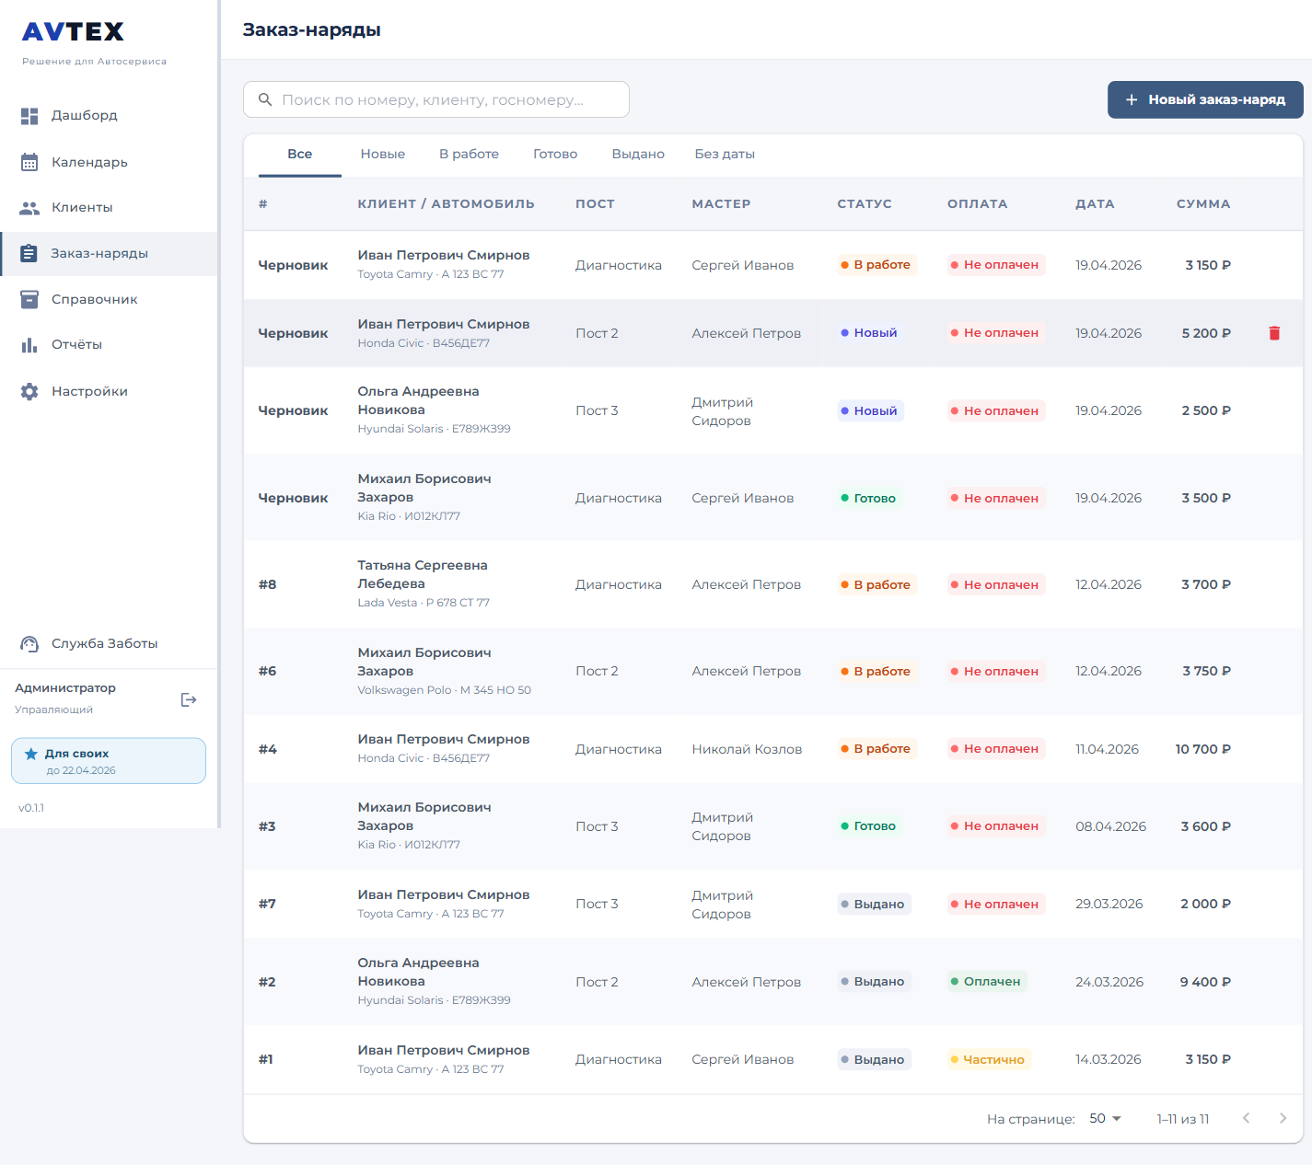The height and width of the screenshot is (1165, 1312).
Task: Switch to the В работе tab
Action: click(x=469, y=154)
